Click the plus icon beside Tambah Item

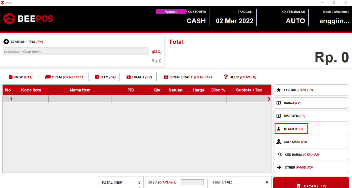(6, 42)
